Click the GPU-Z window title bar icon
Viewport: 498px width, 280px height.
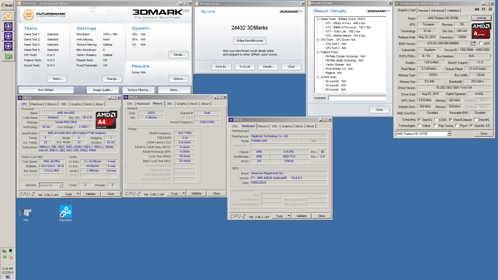pos(397,4)
